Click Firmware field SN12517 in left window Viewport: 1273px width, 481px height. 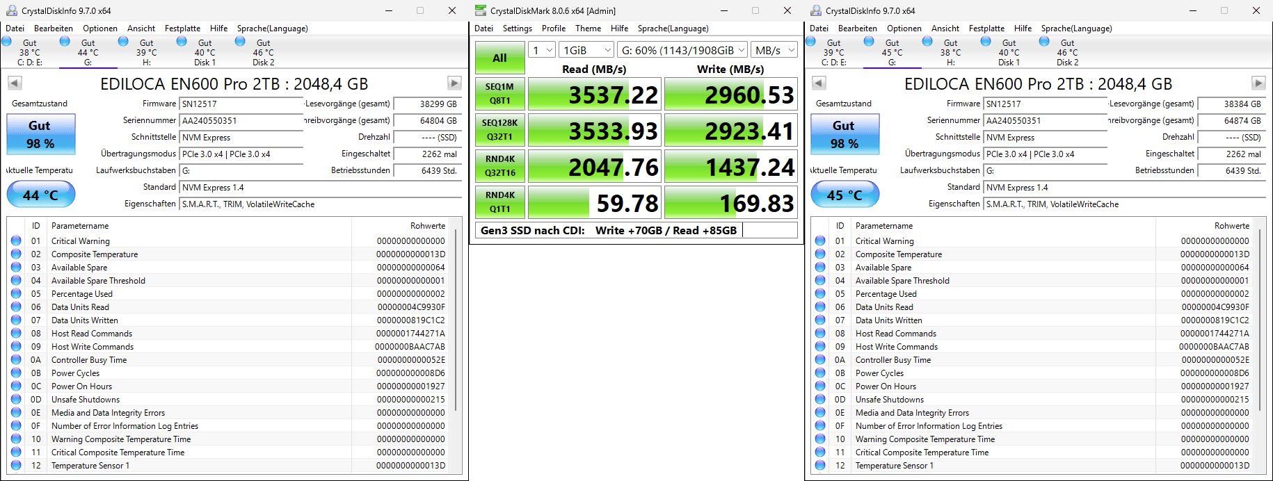[x=241, y=104]
